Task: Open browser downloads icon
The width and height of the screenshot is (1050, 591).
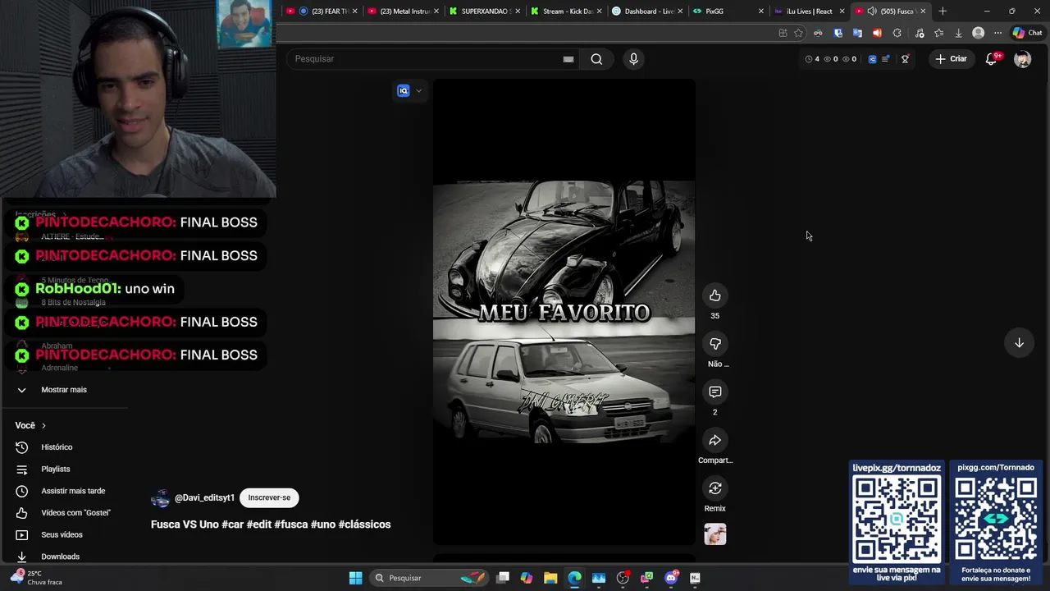Action: tap(958, 33)
